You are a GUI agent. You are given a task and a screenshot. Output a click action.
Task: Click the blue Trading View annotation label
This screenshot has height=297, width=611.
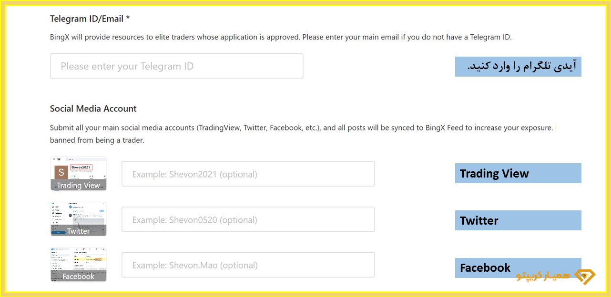pyautogui.click(x=518, y=173)
